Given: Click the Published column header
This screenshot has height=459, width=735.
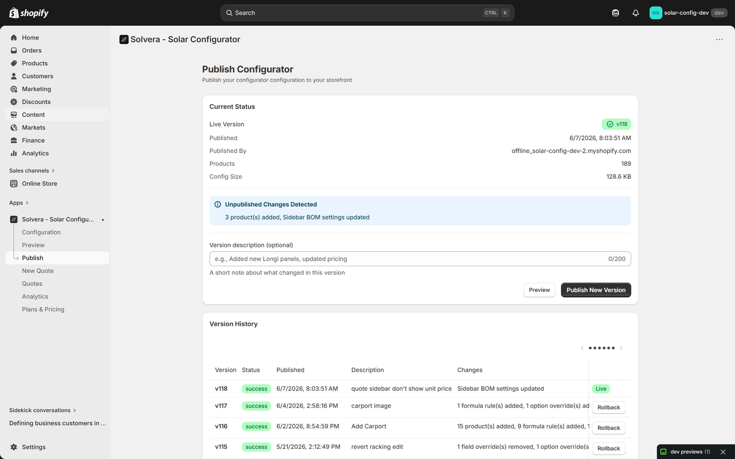Looking at the screenshot, I should (x=290, y=370).
